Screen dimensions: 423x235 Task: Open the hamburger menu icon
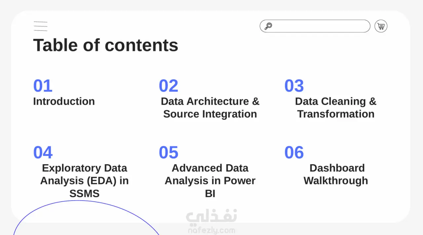coord(40,26)
